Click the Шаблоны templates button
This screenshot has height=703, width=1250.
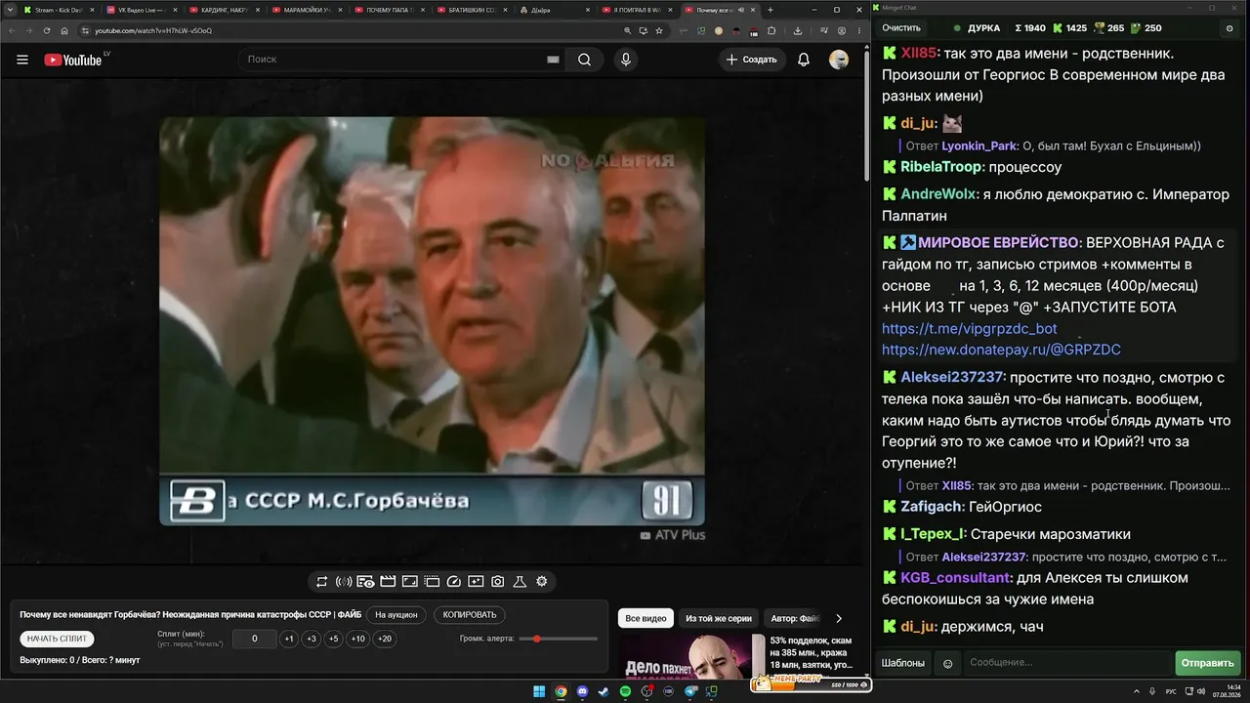[903, 663]
